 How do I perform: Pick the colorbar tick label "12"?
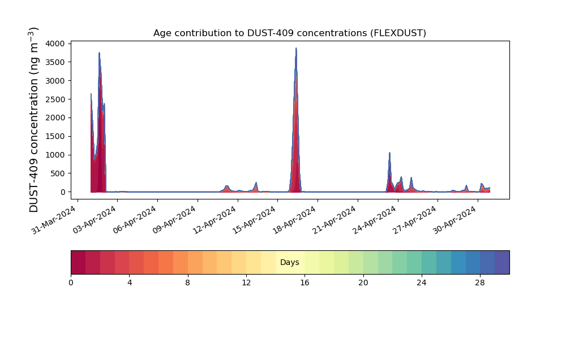[246, 283]
